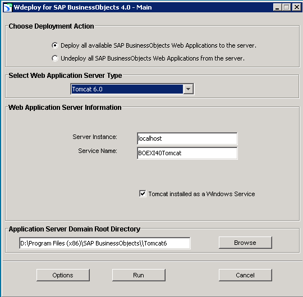Click the domain root directory path field

point(105,243)
